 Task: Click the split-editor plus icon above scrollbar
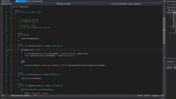[x=164, y=7]
